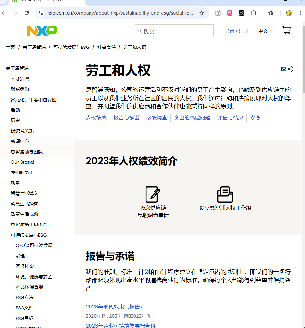Open 2023年企业可持续发展报告 link
This screenshot has width=305, height=328.
120,325
